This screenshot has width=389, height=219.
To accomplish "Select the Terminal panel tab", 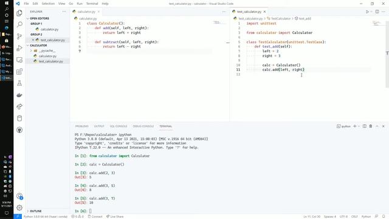I will [165, 126].
